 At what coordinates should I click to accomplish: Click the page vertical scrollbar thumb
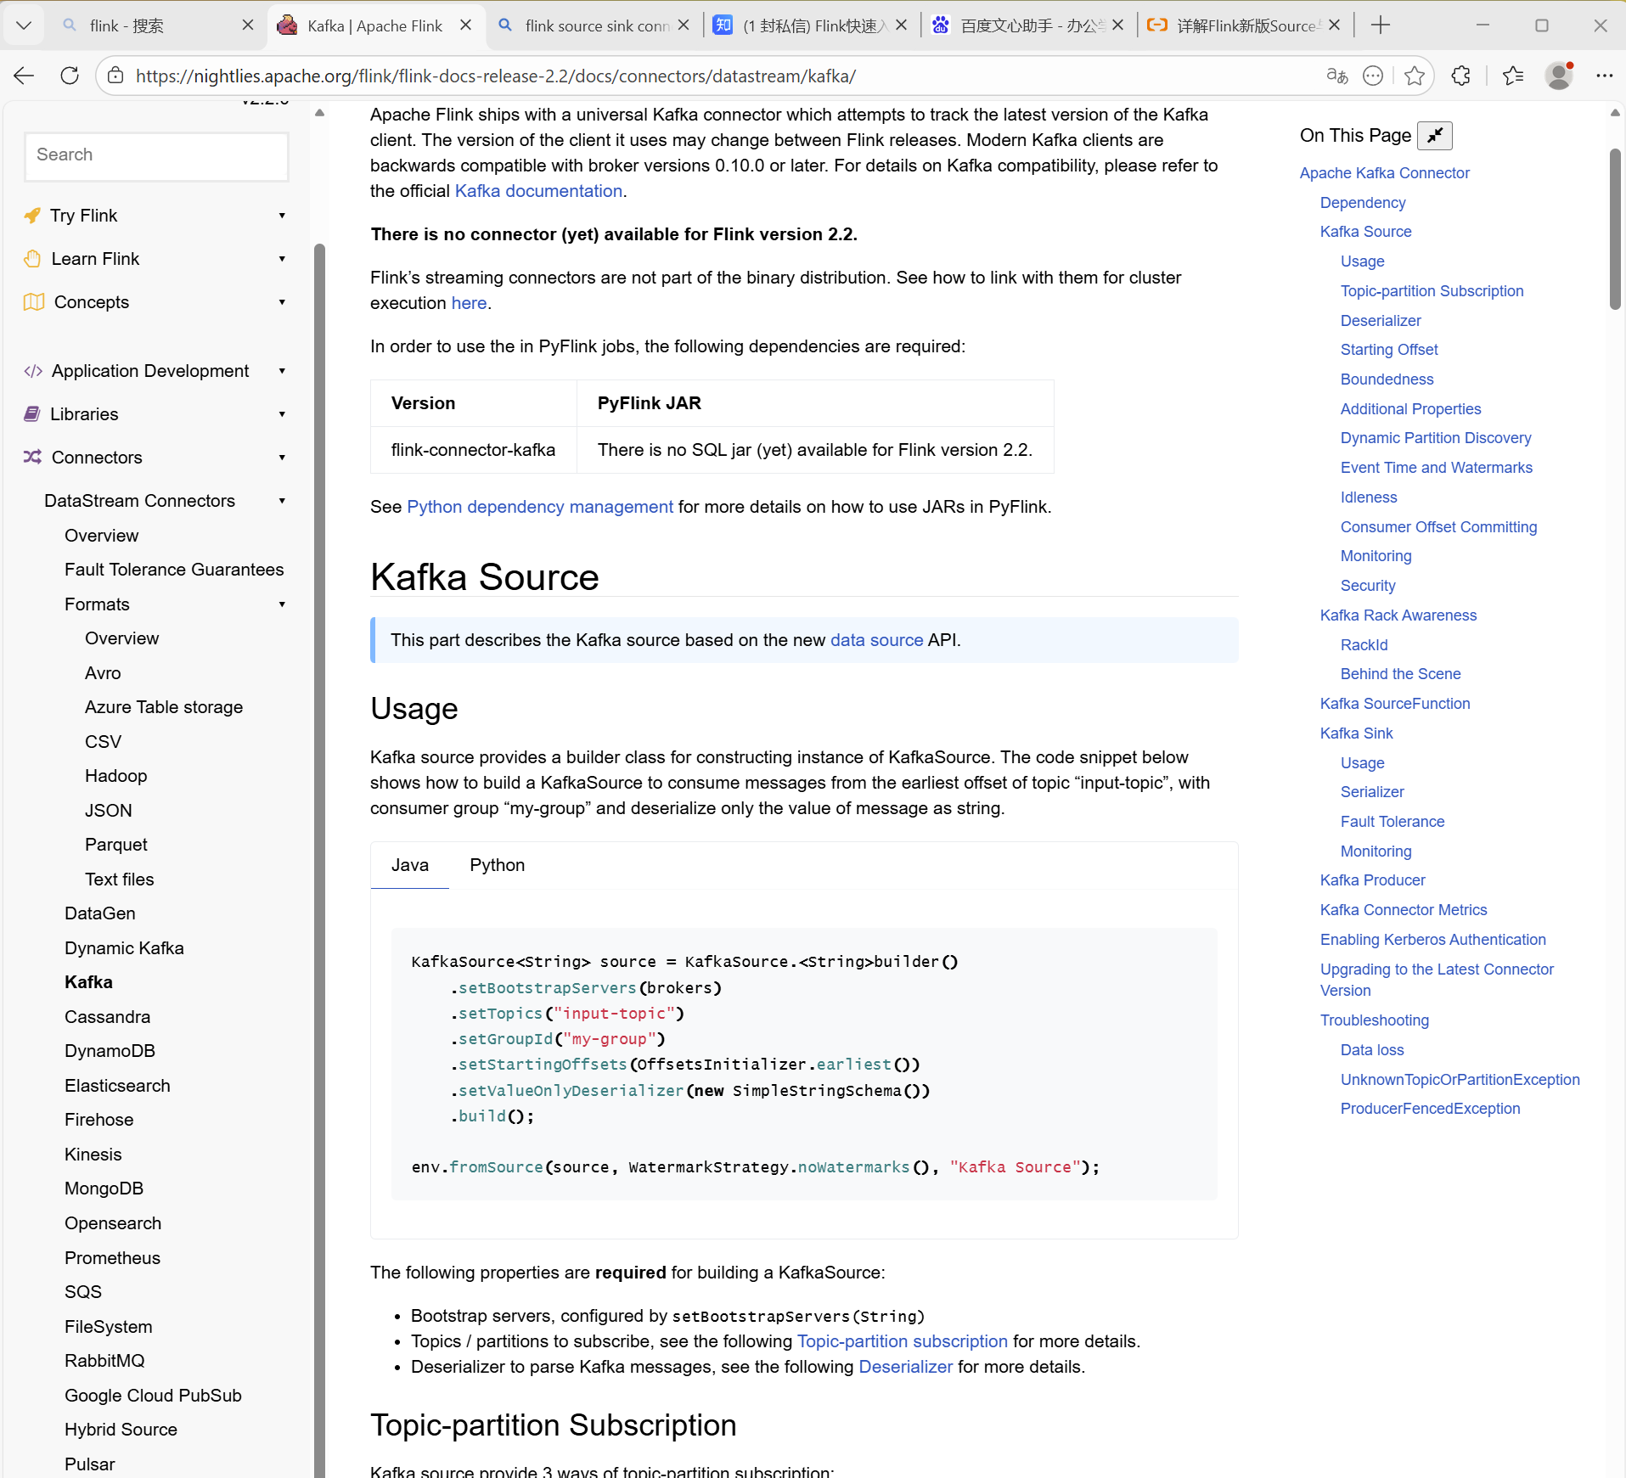coord(1615,229)
